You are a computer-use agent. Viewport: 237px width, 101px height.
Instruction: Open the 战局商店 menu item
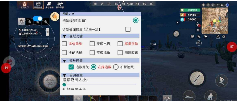38,5
